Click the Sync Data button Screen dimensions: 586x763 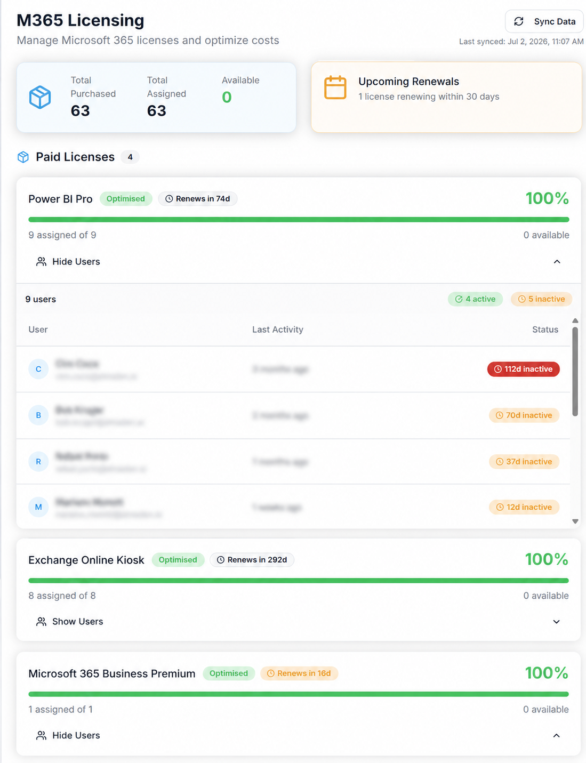[544, 21]
